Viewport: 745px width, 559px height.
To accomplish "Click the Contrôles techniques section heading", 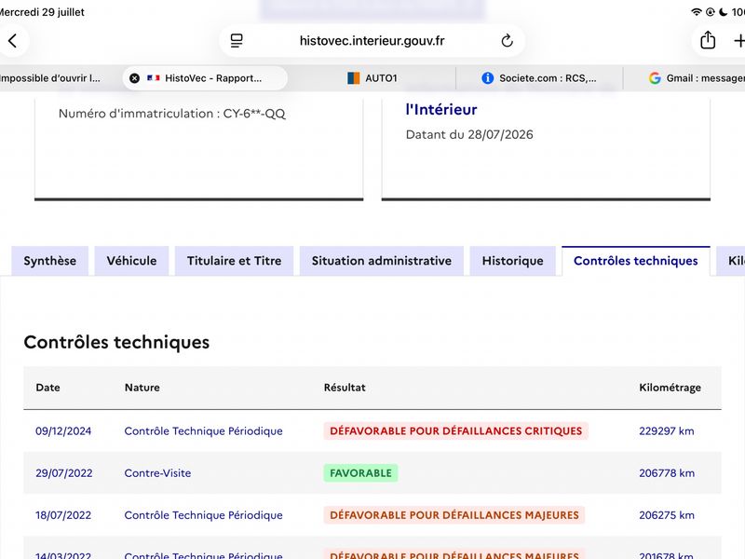I will click(116, 342).
